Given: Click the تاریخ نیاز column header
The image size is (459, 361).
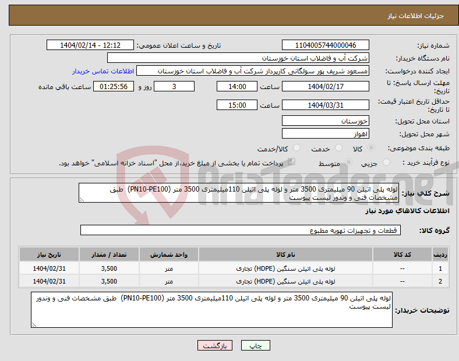Looking at the screenshot, I should tap(49, 254).
